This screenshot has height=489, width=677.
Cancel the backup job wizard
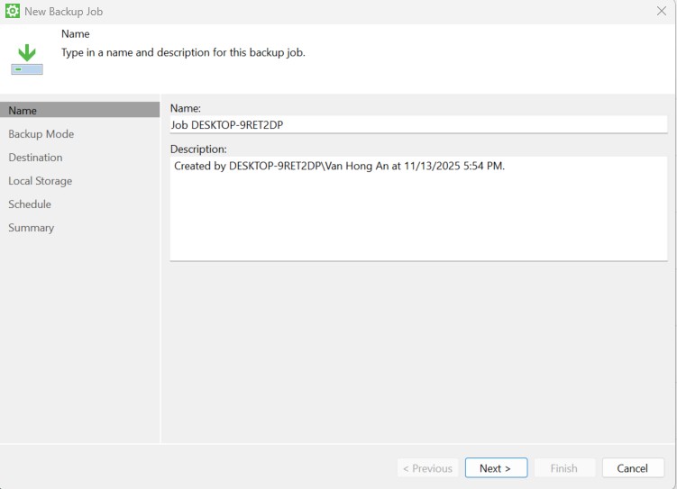[632, 468]
